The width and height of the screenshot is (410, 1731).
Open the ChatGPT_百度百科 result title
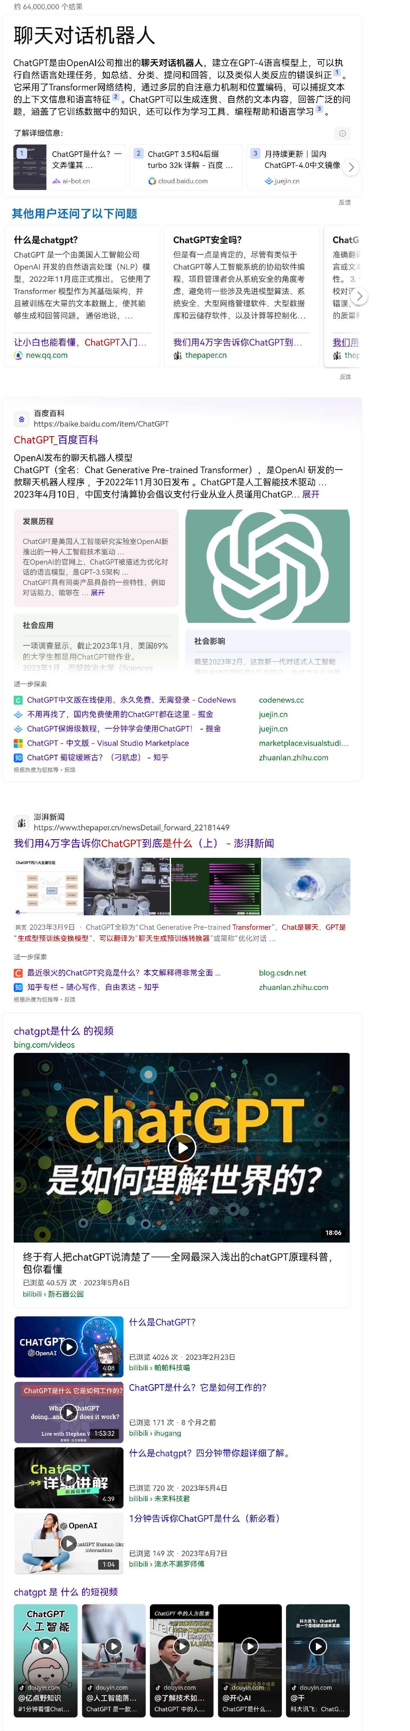(56, 440)
